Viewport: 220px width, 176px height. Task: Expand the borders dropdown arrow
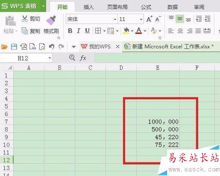tap(104, 31)
